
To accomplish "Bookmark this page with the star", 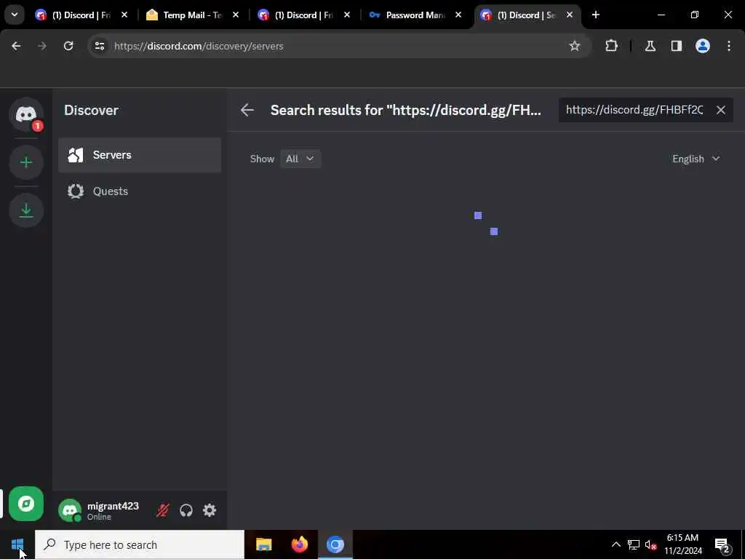I will pos(575,46).
